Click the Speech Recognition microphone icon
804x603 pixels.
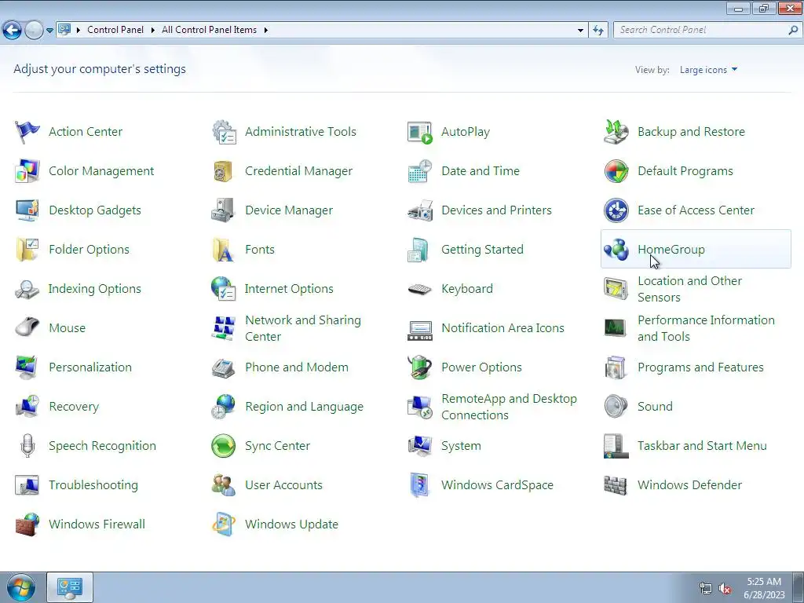pos(27,446)
